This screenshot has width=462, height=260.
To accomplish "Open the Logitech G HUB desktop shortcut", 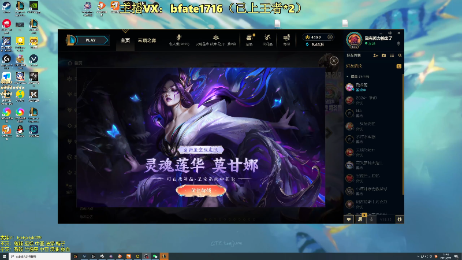I will pyautogui.click(x=6, y=61).
